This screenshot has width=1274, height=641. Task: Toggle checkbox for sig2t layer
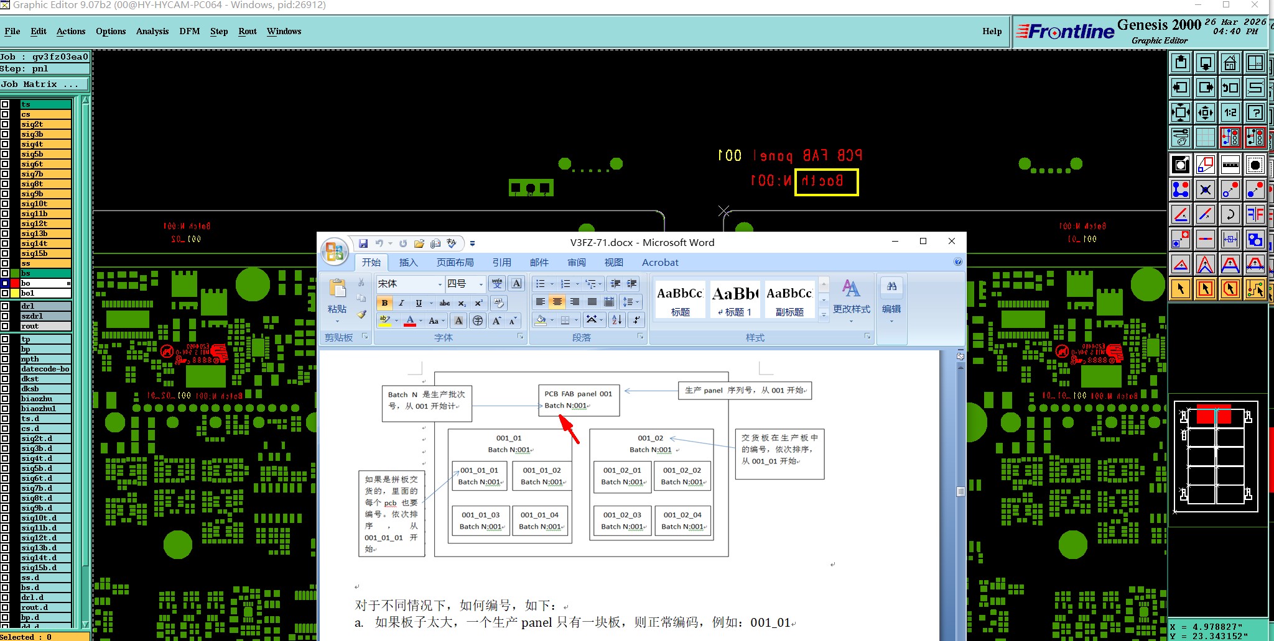(x=5, y=124)
